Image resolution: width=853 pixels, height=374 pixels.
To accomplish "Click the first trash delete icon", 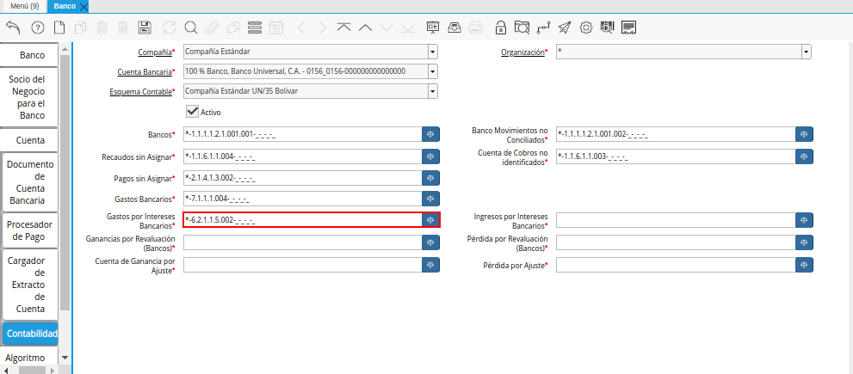I will point(102,28).
